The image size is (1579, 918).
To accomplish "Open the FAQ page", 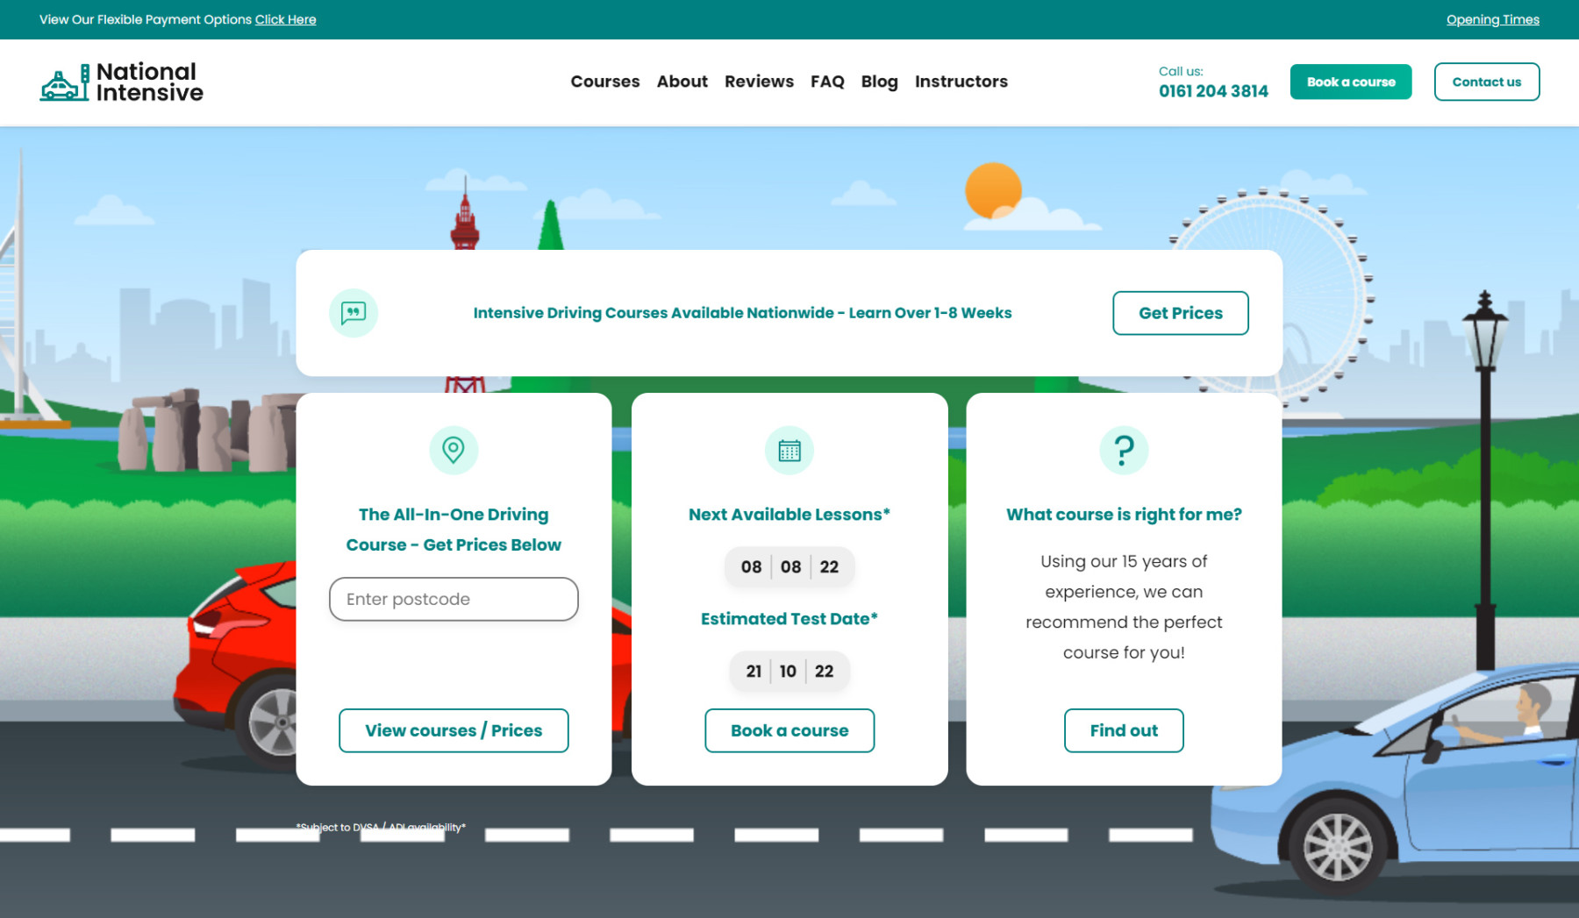I will tap(827, 82).
